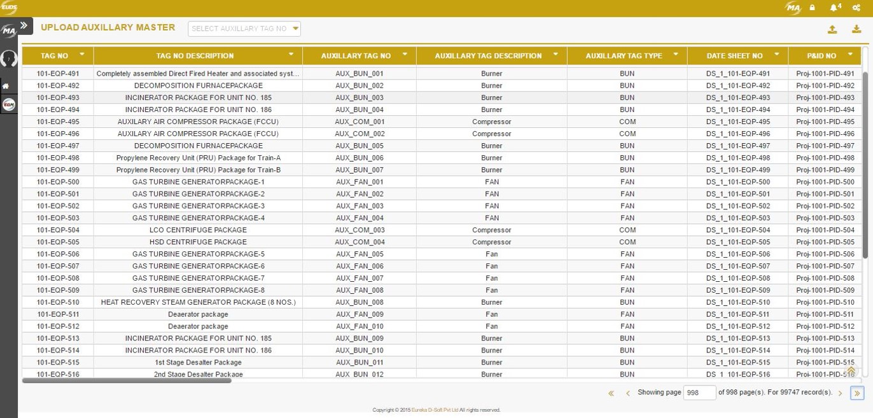The width and height of the screenshot is (873, 418).
Task: Select AUX_FAN_010 cell
Action: coord(360,327)
